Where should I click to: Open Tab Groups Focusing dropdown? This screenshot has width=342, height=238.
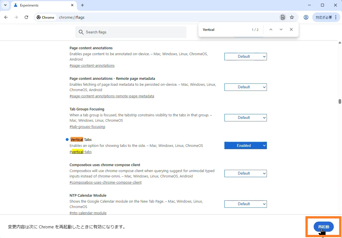click(245, 118)
